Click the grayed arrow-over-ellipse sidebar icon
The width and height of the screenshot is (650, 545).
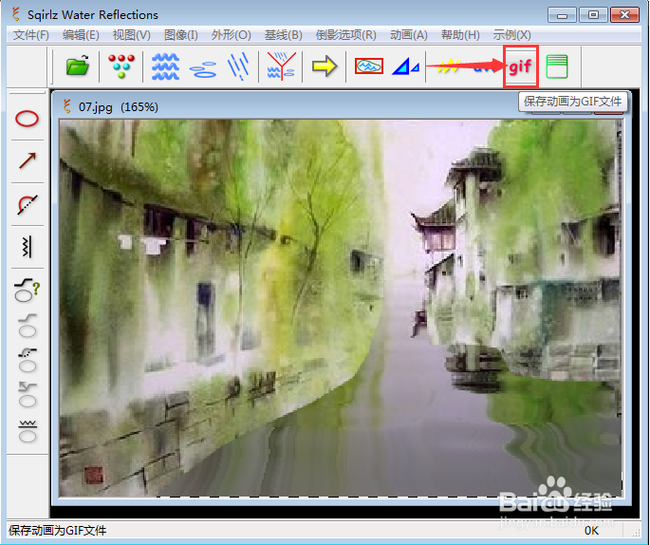[x=28, y=395]
